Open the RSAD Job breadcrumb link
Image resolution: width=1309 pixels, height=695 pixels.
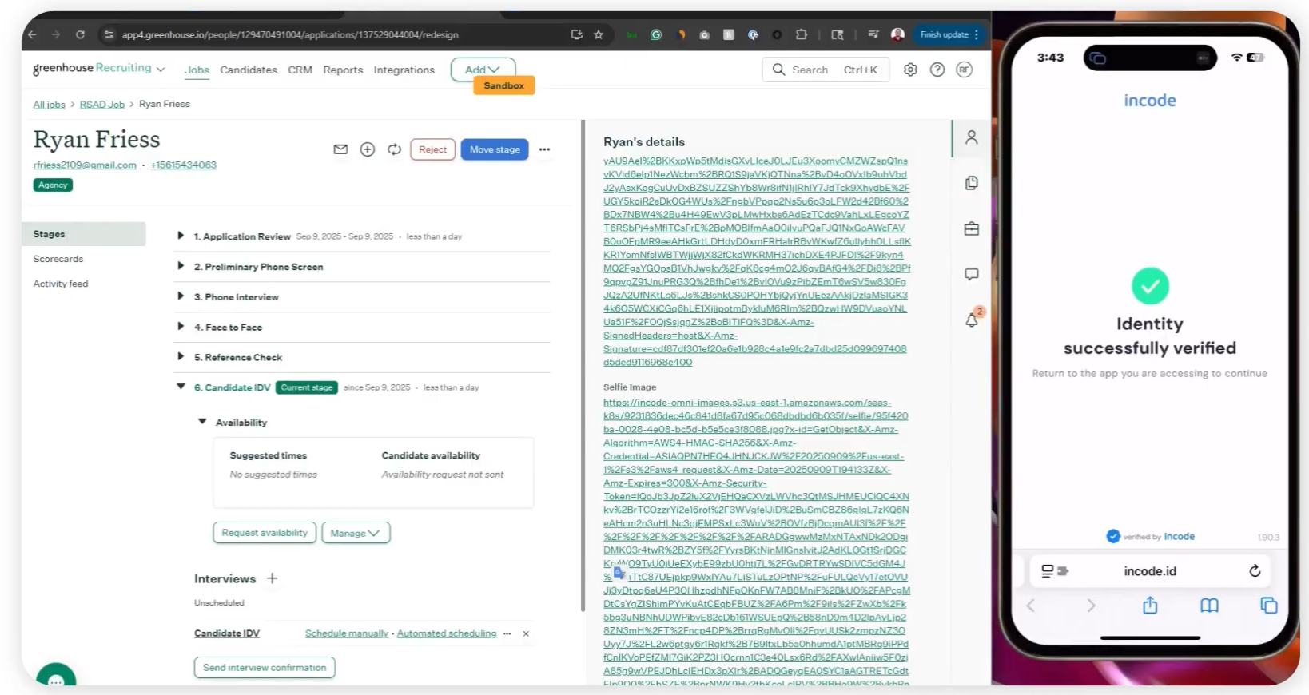pyautogui.click(x=102, y=105)
